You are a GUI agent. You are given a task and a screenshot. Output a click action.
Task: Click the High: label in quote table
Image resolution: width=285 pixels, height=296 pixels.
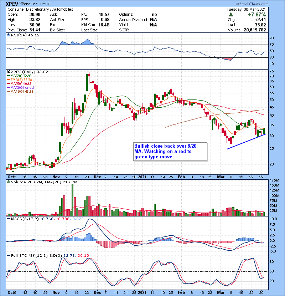12,20
